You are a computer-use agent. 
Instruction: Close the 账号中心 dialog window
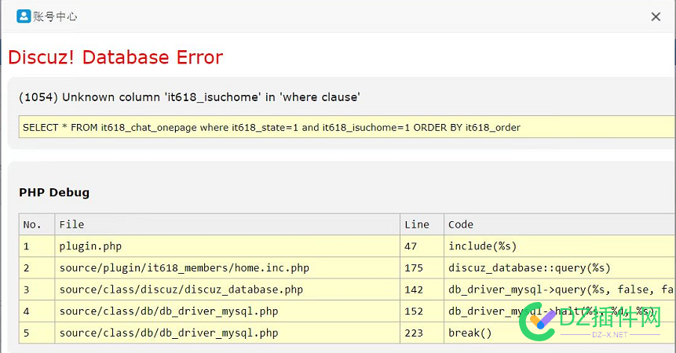pos(656,16)
